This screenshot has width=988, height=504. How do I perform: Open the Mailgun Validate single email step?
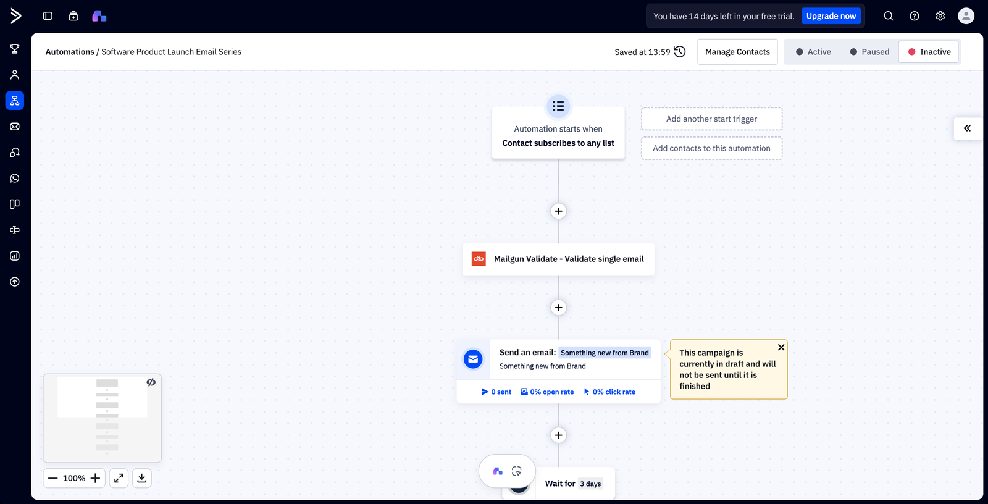559,259
